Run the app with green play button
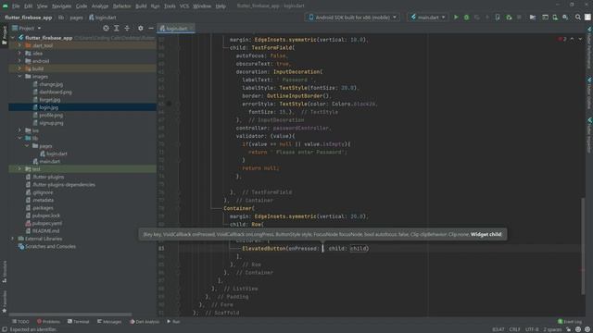Screen dimensions: 593x333 click(456, 18)
